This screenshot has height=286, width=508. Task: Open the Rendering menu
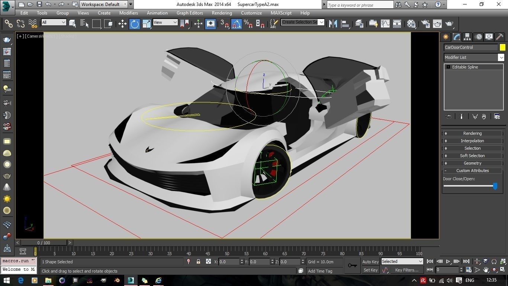(x=222, y=13)
